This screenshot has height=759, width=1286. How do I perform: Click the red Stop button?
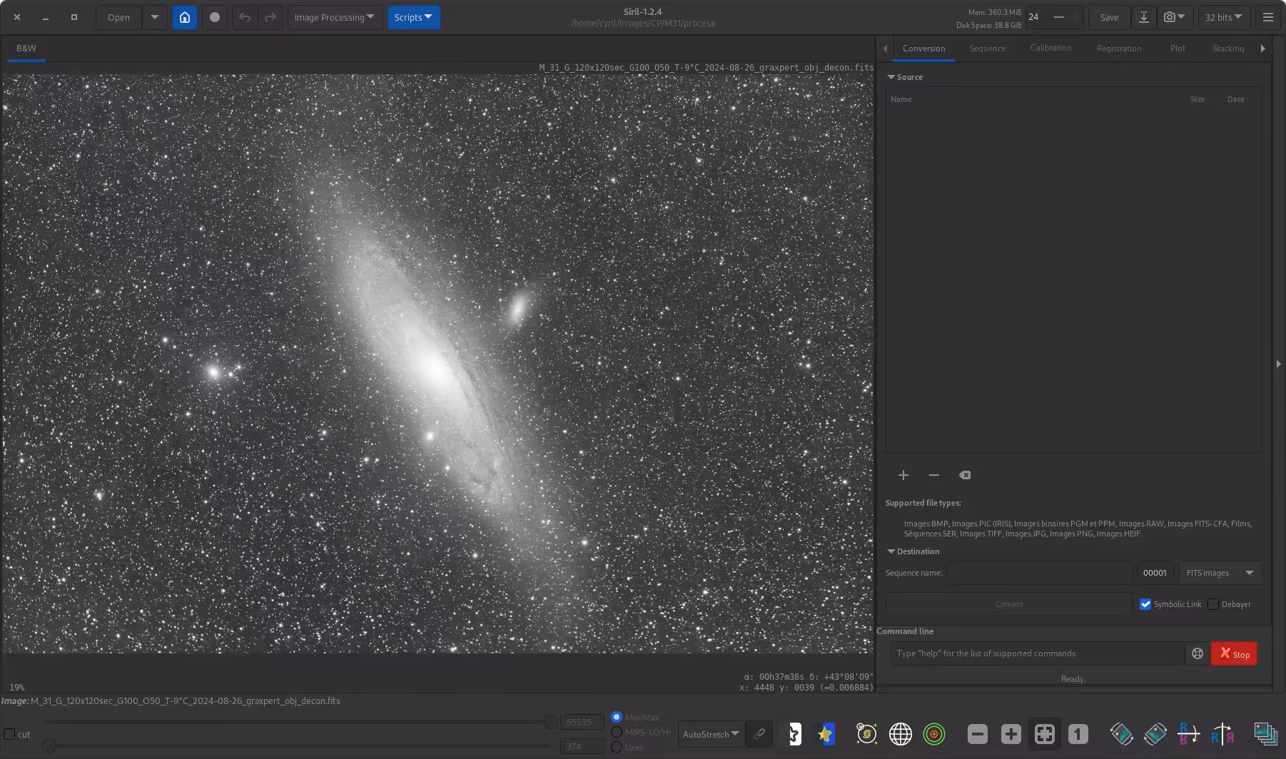tap(1234, 653)
